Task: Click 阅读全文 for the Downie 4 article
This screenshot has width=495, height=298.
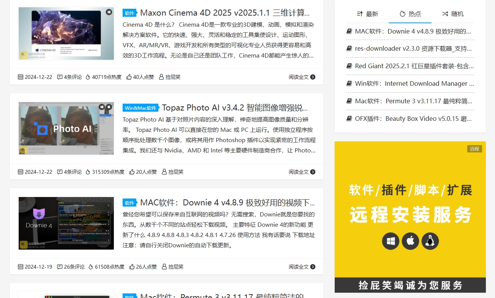Action: click(299, 267)
